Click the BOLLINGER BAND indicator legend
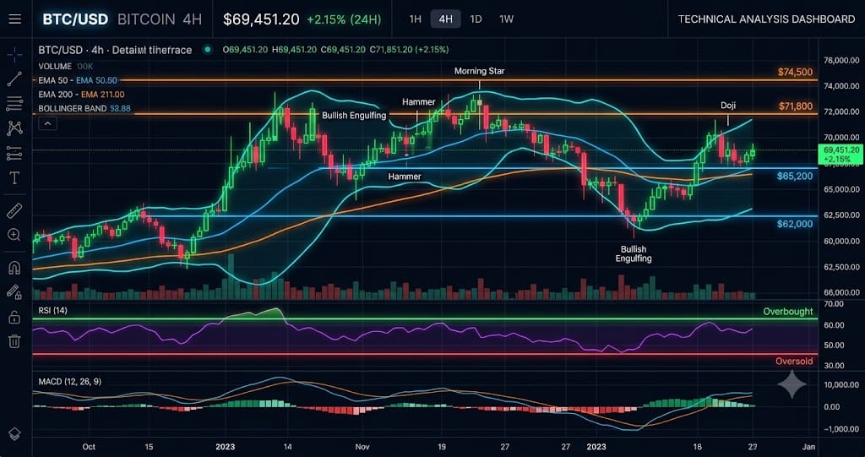 coord(84,109)
